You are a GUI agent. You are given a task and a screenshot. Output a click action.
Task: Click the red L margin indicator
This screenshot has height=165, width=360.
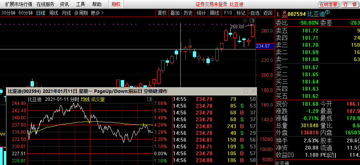click(x=278, y=14)
